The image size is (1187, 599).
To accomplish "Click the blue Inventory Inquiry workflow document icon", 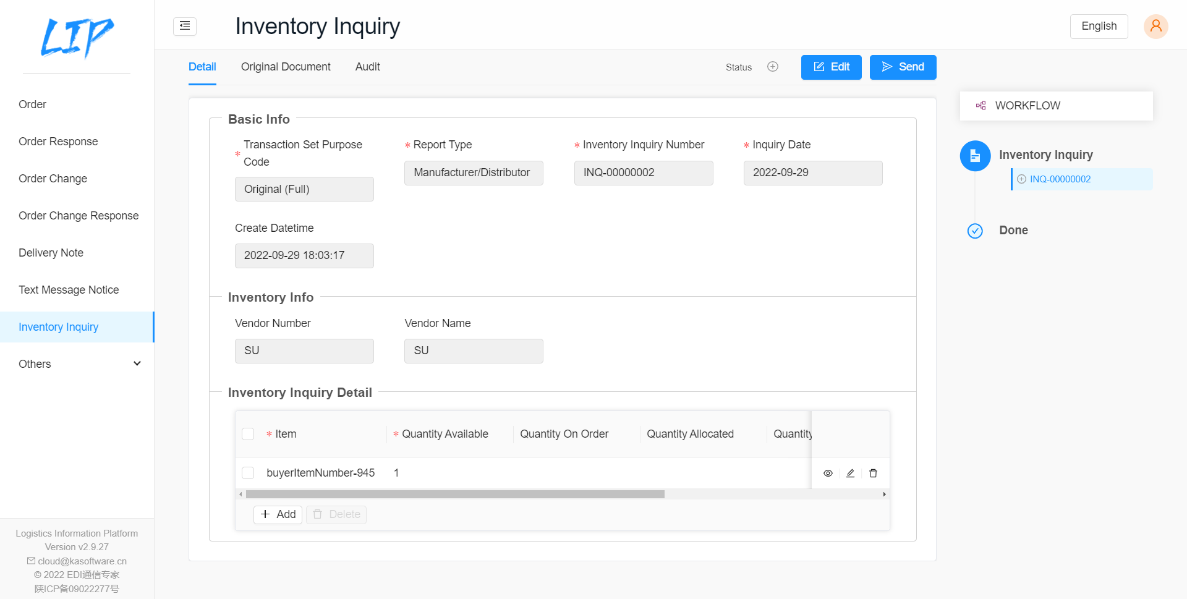I will 974,156.
